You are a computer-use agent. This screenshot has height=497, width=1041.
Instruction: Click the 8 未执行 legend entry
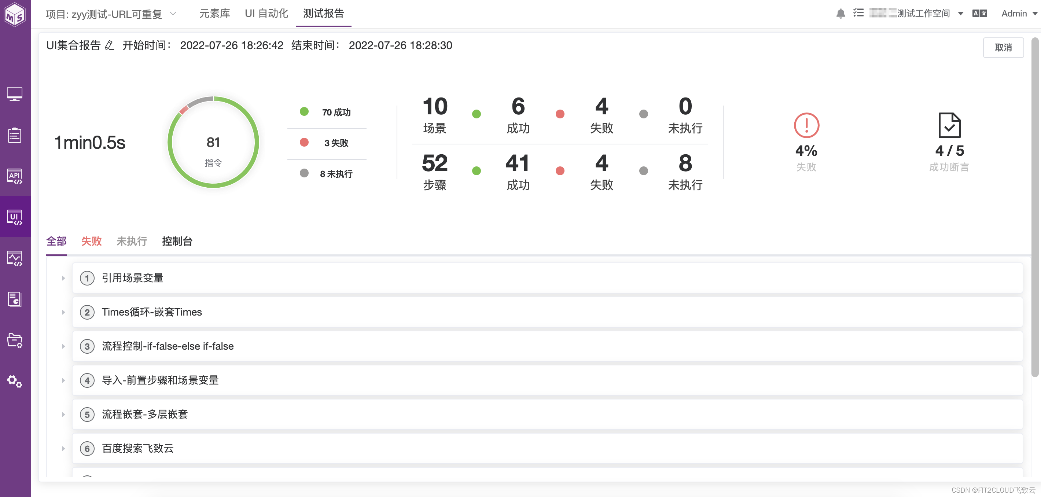[326, 174]
